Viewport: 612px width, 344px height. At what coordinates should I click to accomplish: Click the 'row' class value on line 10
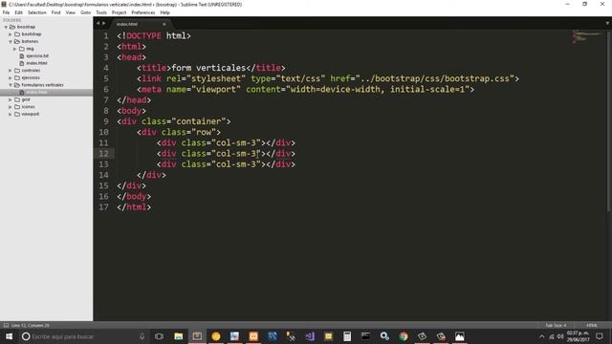(x=204, y=132)
